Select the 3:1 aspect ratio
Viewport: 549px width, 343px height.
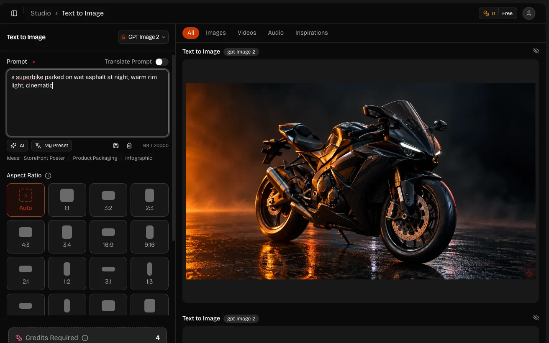point(108,274)
